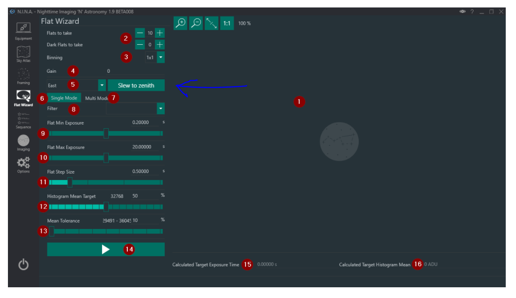Click the Flat Max Exposure slider handle

(106, 158)
